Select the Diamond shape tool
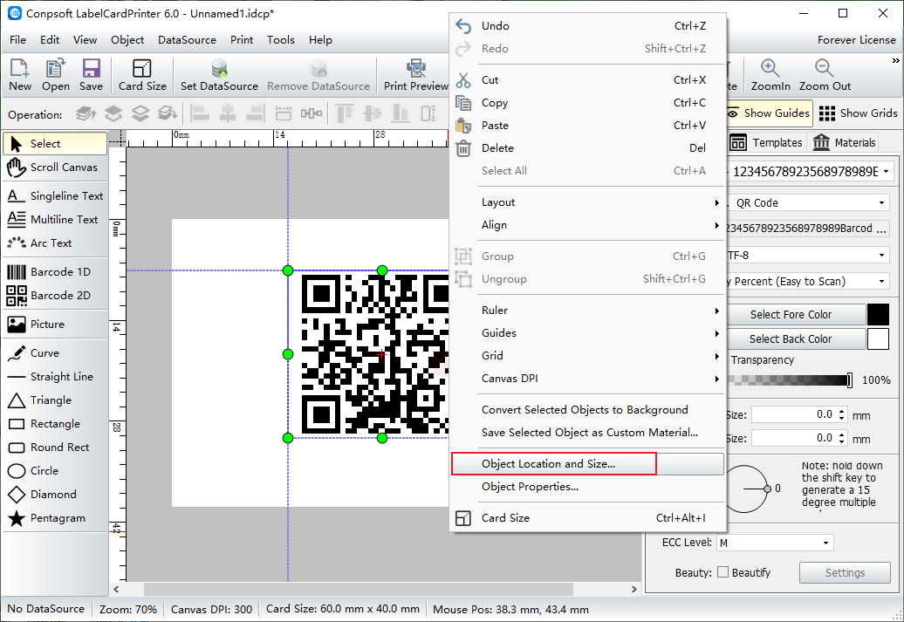 pos(55,495)
